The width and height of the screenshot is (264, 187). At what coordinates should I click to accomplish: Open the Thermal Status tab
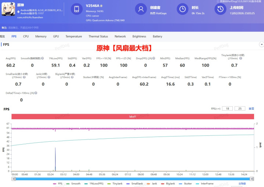98,37
